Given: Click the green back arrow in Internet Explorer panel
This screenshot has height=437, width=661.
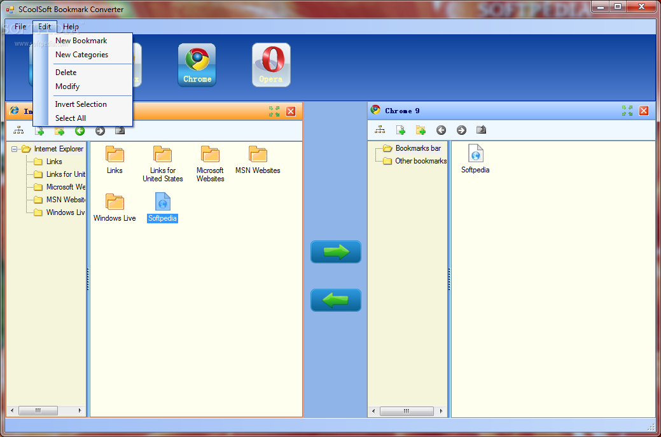Looking at the screenshot, I should [80, 131].
